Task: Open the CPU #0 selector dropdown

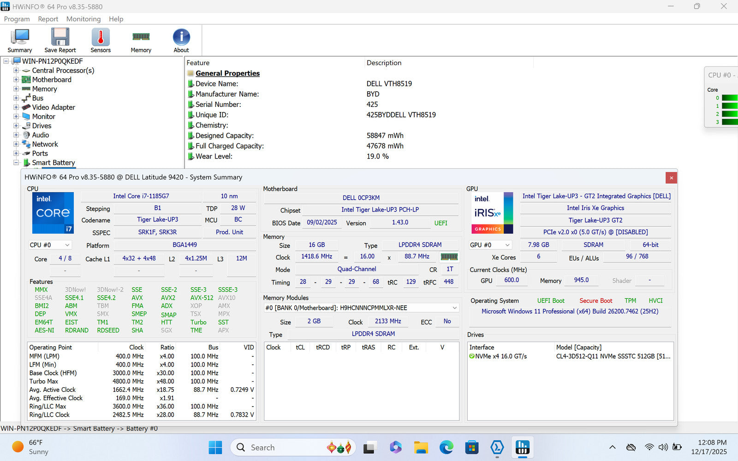Action: [50, 245]
